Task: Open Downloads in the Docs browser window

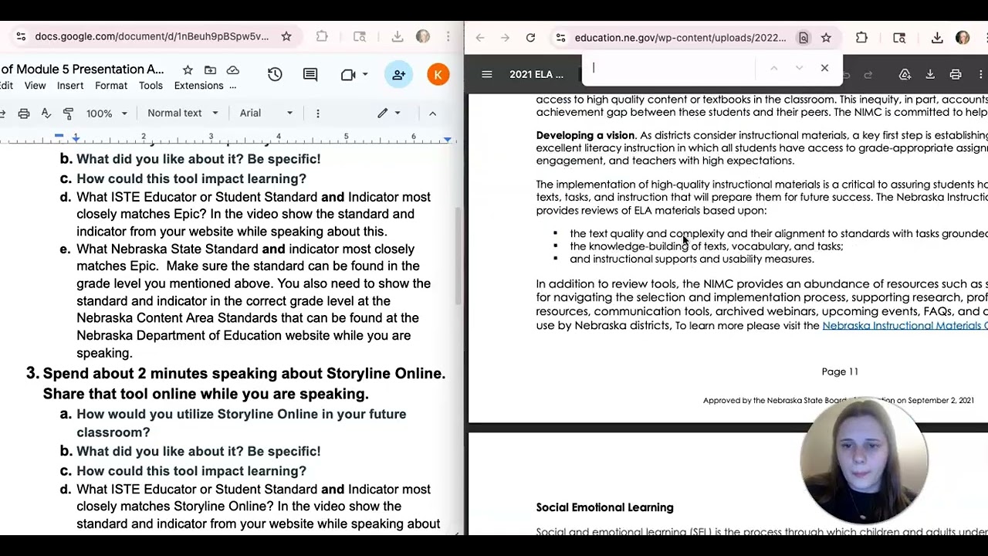Action: pyautogui.click(x=398, y=36)
